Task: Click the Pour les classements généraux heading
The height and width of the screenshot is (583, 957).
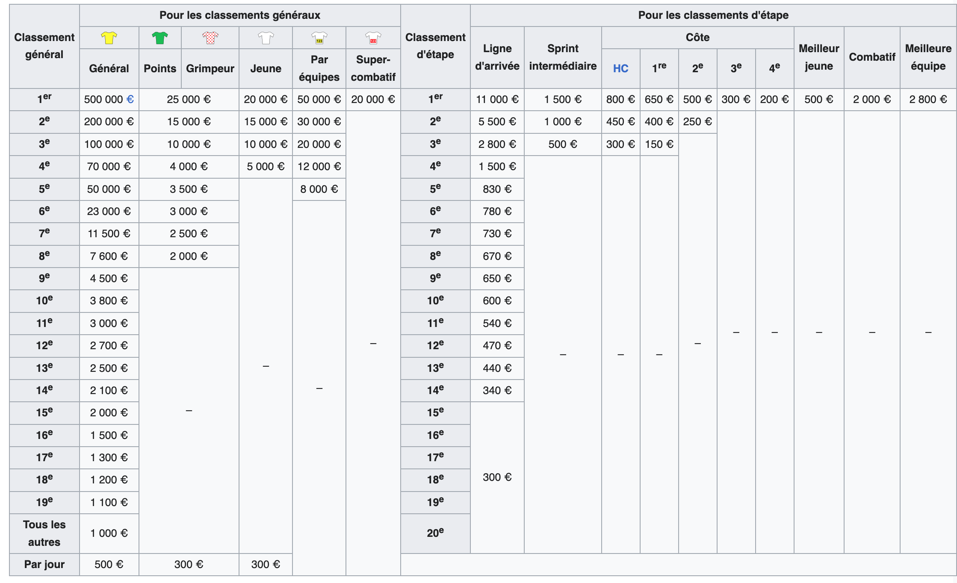Action: tap(239, 15)
